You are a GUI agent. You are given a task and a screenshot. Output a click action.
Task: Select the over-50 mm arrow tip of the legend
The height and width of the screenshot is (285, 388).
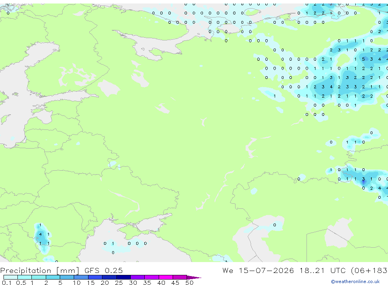click(x=194, y=278)
